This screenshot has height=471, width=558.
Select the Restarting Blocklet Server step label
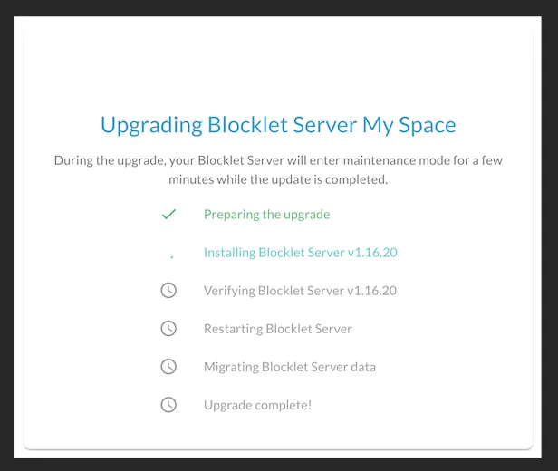[x=277, y=329]
